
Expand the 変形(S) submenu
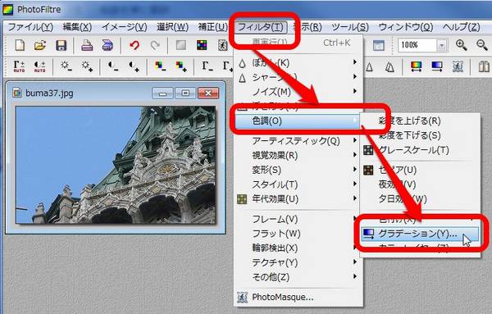pos(298,170)
